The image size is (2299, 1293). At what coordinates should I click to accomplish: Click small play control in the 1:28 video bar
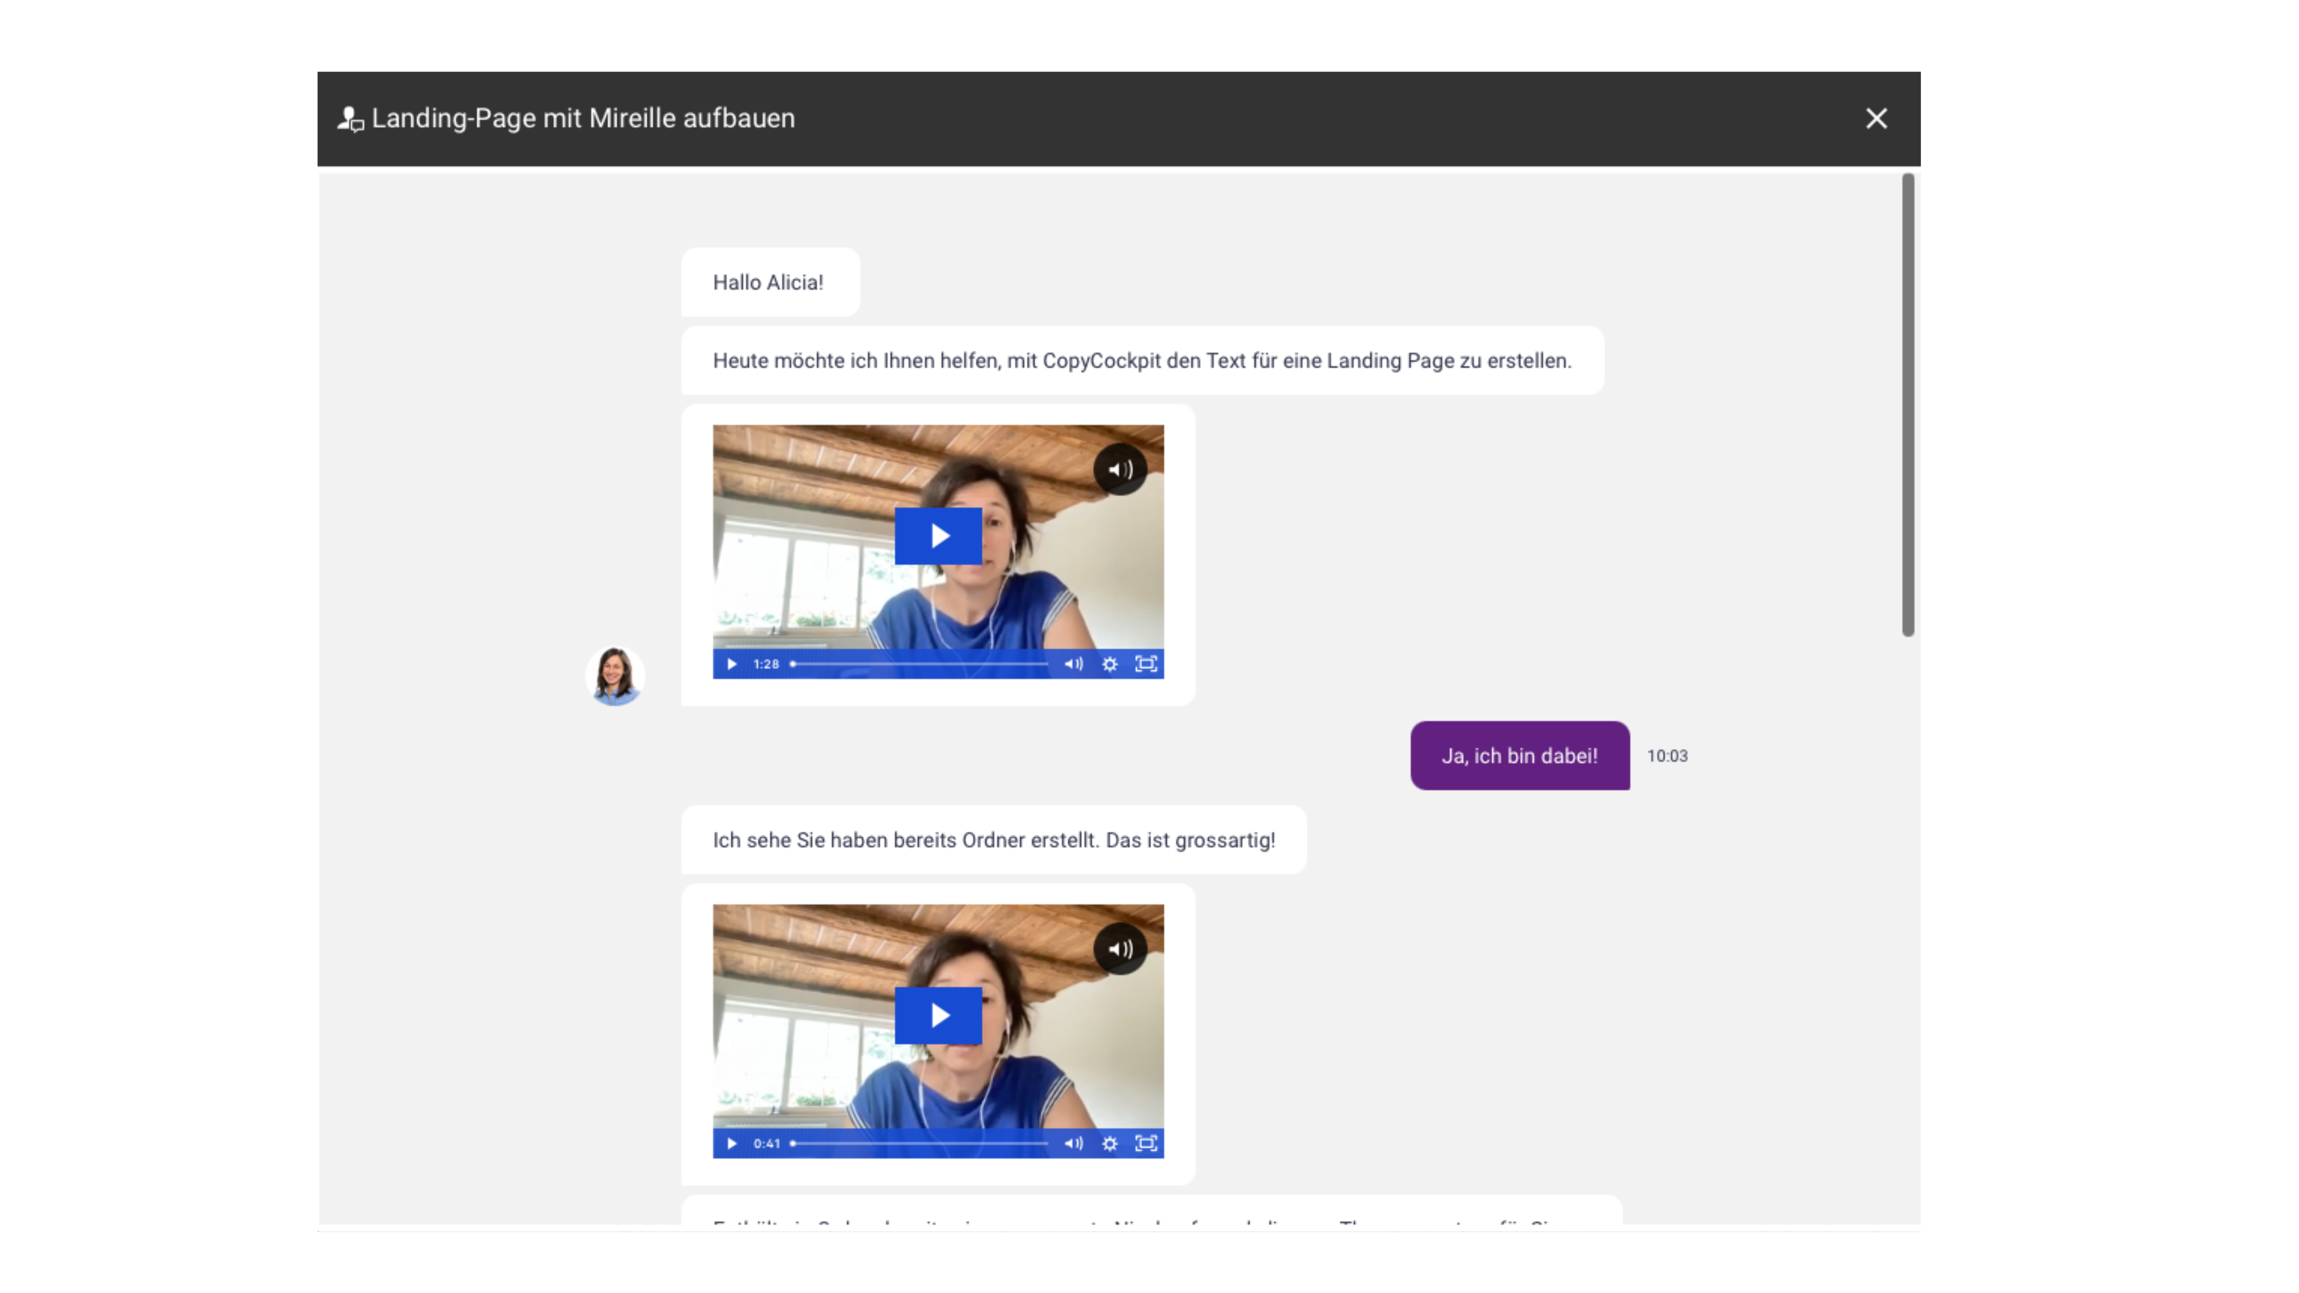click(x=732, y=664)
